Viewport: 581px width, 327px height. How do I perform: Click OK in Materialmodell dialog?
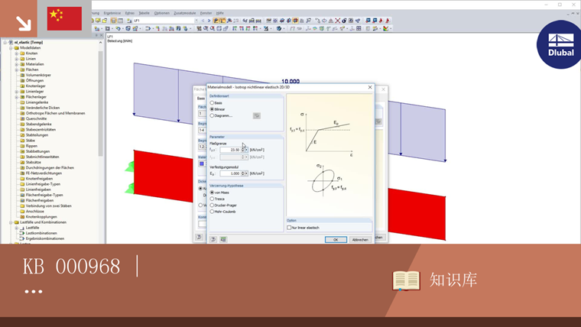(336, 240)
